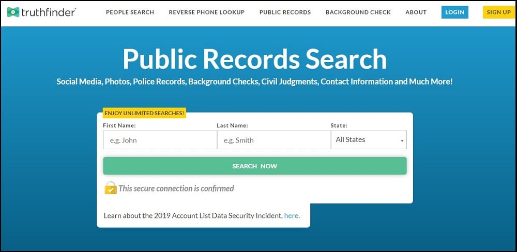Expand the All States dropdown

click(x=369, y=140)
